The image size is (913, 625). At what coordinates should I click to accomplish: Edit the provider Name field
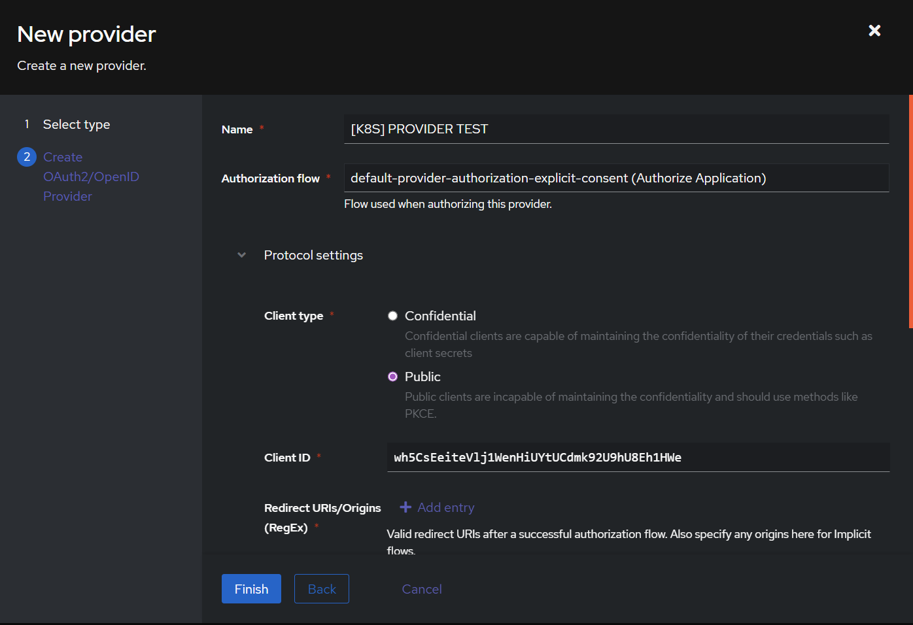[x=616, y=129]
